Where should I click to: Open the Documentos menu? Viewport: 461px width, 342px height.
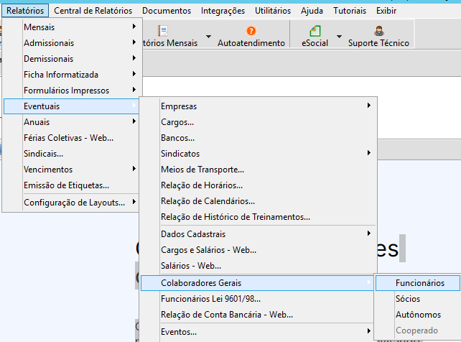coord(167,11)
